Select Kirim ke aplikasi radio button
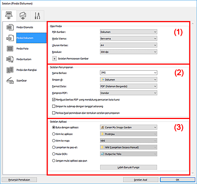The image size is (197, 184). point(54,134)
